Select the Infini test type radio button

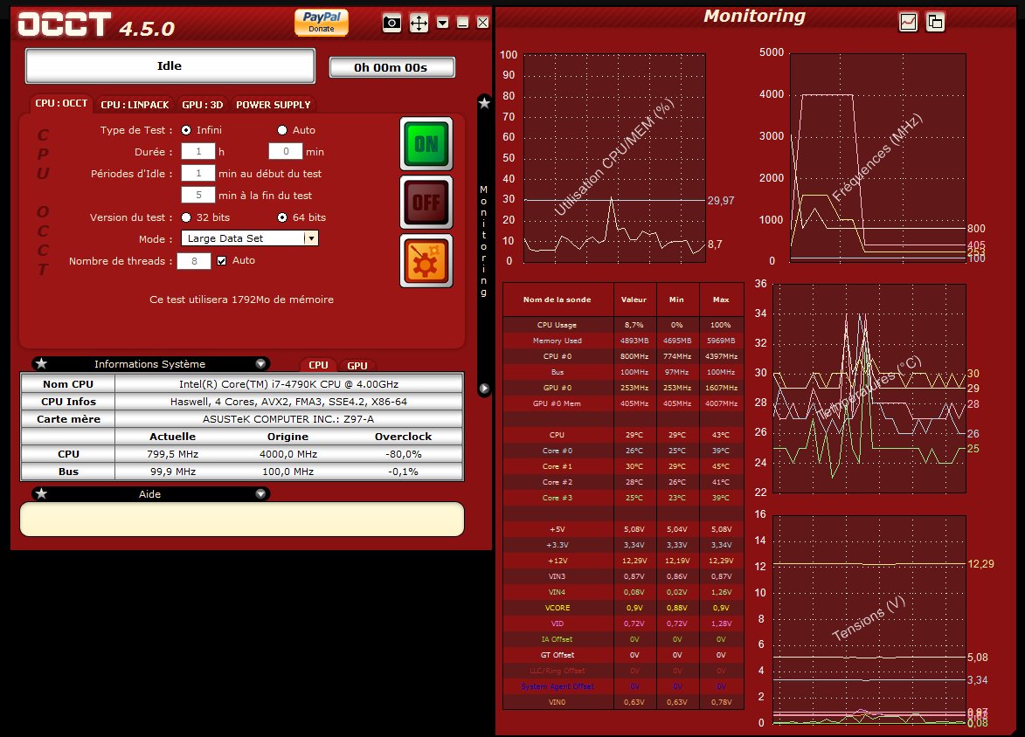coord(186,130)
